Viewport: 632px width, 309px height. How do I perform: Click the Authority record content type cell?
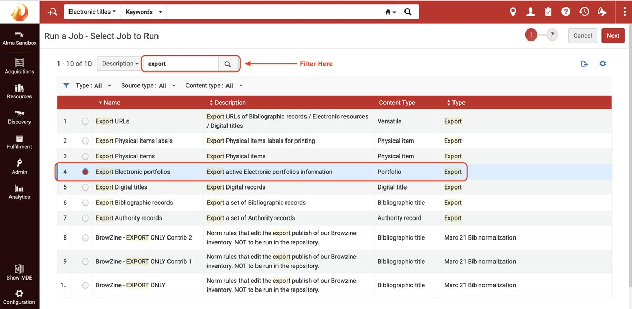click(x=399, y=218)
